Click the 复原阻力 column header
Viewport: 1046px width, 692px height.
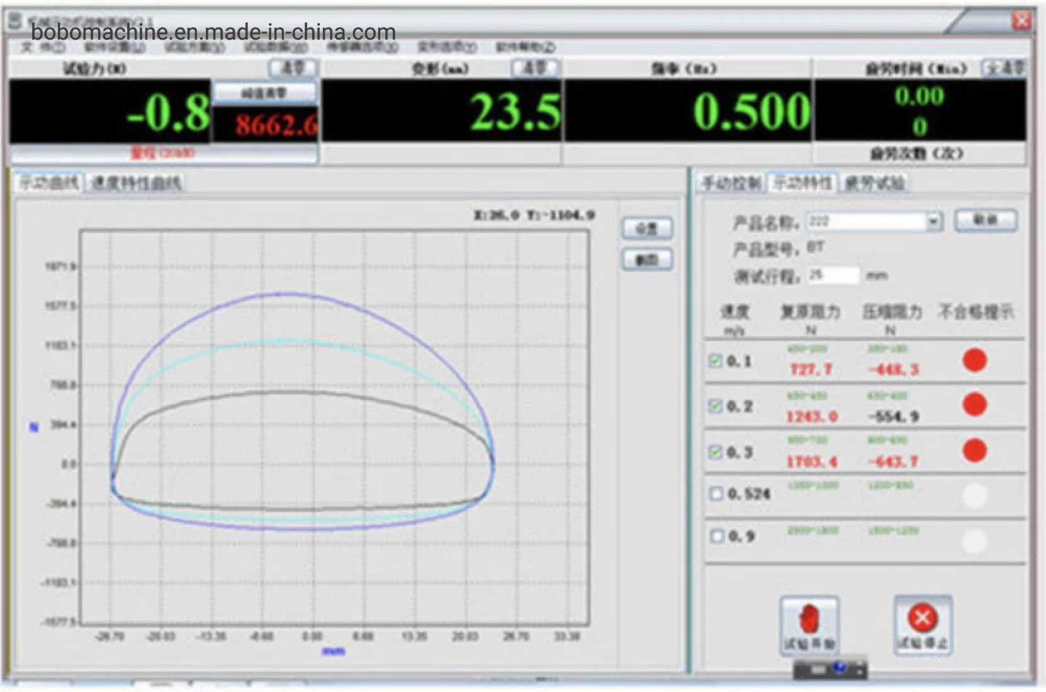coord(811,311)
